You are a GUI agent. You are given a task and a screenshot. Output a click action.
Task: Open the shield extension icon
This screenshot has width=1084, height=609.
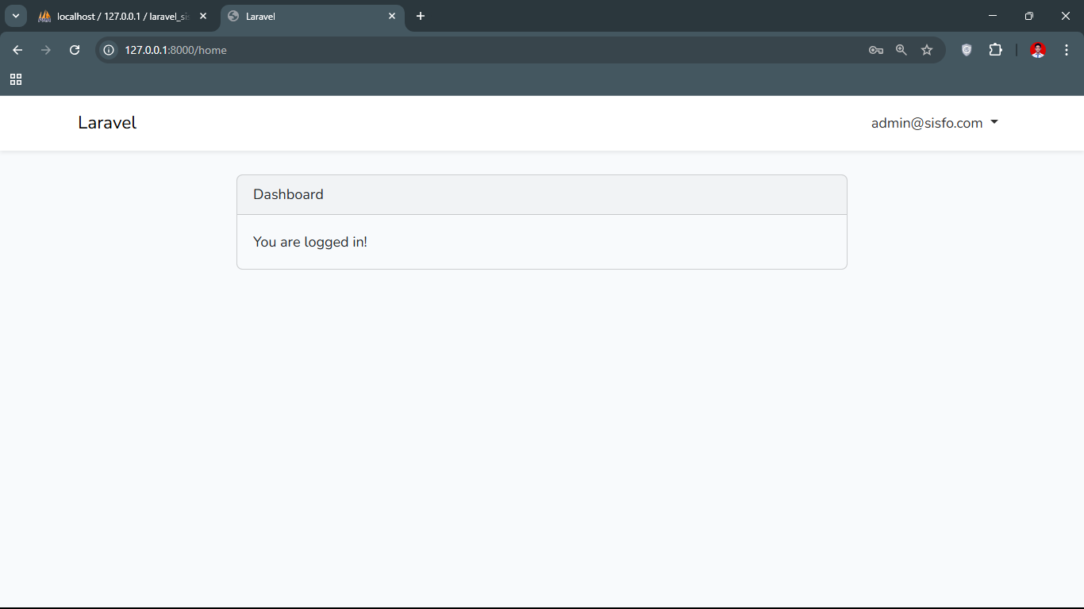click(x=967, y=50)
